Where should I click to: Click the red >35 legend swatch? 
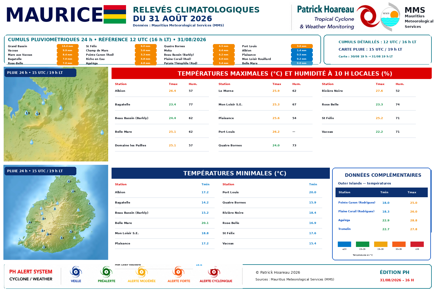417,244
